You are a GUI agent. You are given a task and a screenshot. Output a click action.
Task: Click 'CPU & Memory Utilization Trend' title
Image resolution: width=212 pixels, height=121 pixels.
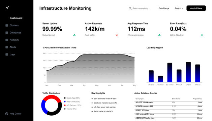pyautogui.click(x=60, y=48)
